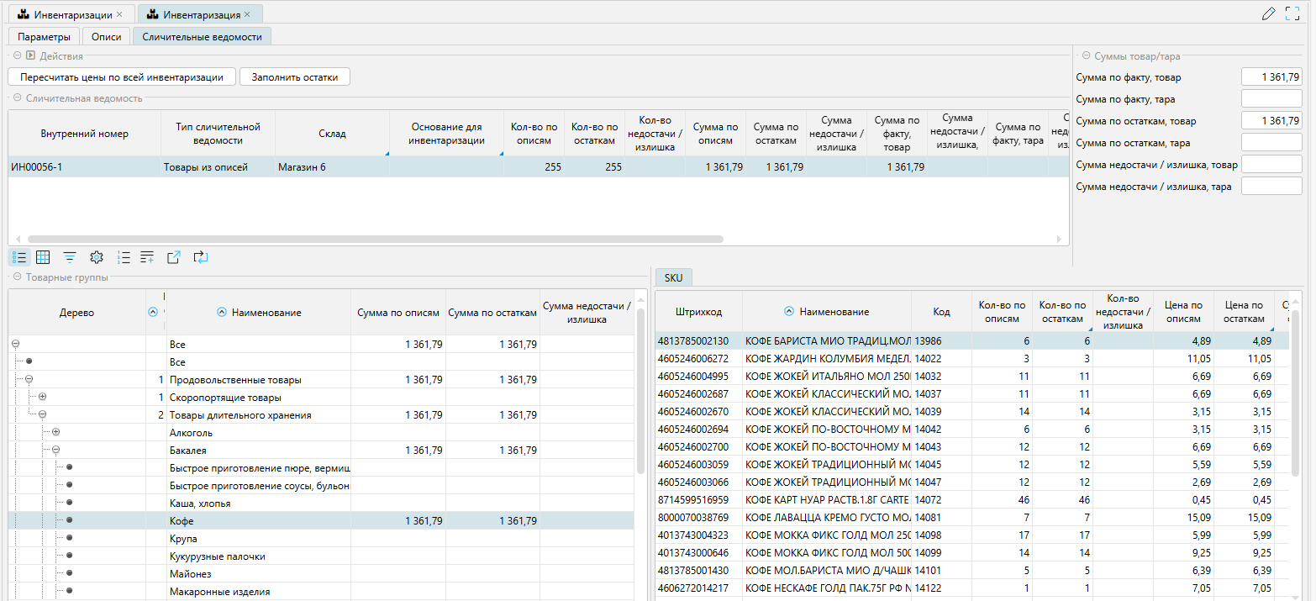
Task: Expand the Алкоголь tree node
Action: [x=56, y=433]
